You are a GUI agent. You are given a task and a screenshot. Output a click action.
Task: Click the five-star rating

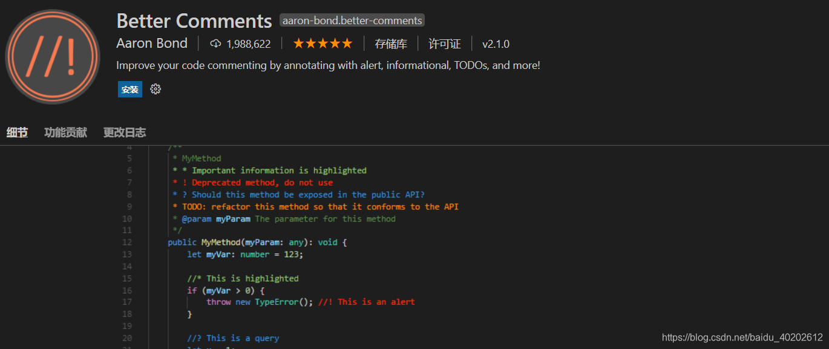[323, 44]
